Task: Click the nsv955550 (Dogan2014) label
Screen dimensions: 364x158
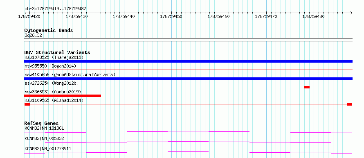Action: tap(50, 66)
